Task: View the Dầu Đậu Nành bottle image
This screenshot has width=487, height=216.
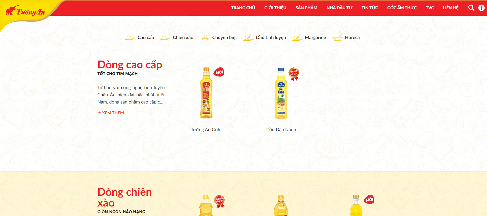Action: click(x=281, y=93)
